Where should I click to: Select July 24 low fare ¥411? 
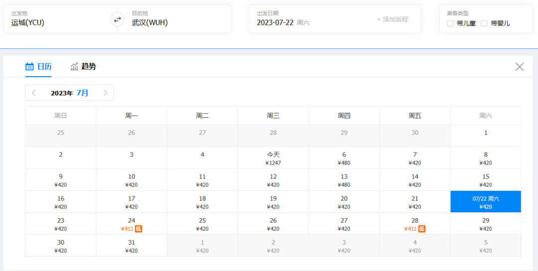pyautogui.click(x=132, y=224)
